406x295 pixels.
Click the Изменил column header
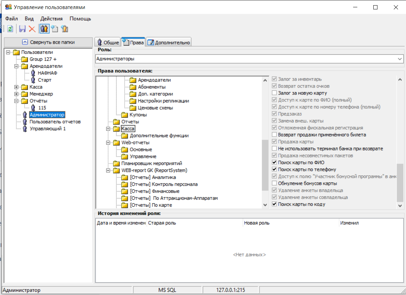pyautogui.click(x=371, y=223)
